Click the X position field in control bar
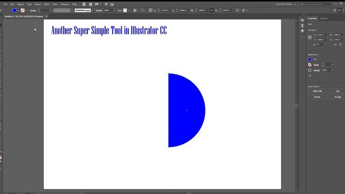The height and width of the screenshot is (194, 345). pyautogui.click(x=165, y=10)
